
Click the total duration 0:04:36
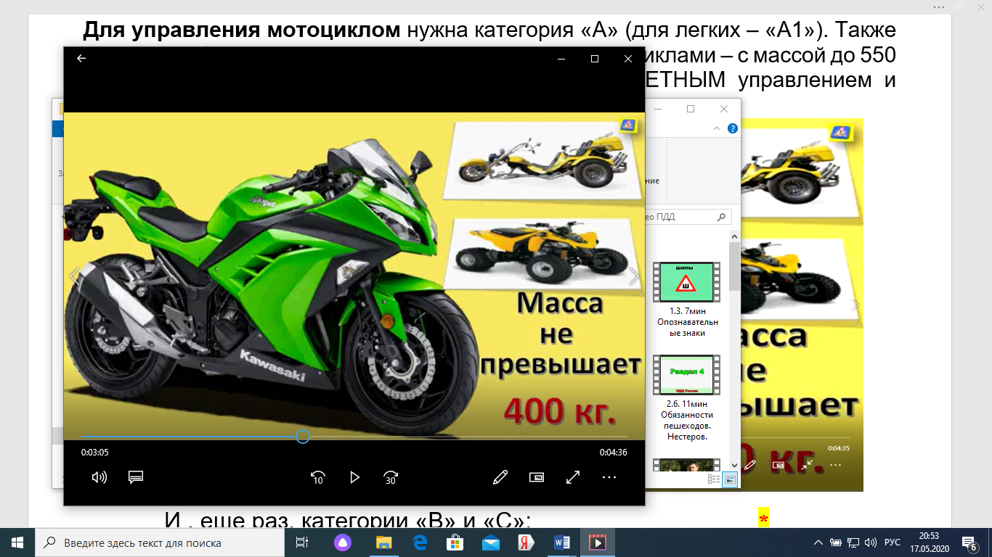pyautogui.click(x=614, y=453)
